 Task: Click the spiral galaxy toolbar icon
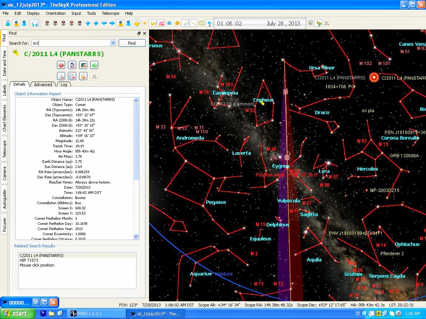tap(153, 23)
